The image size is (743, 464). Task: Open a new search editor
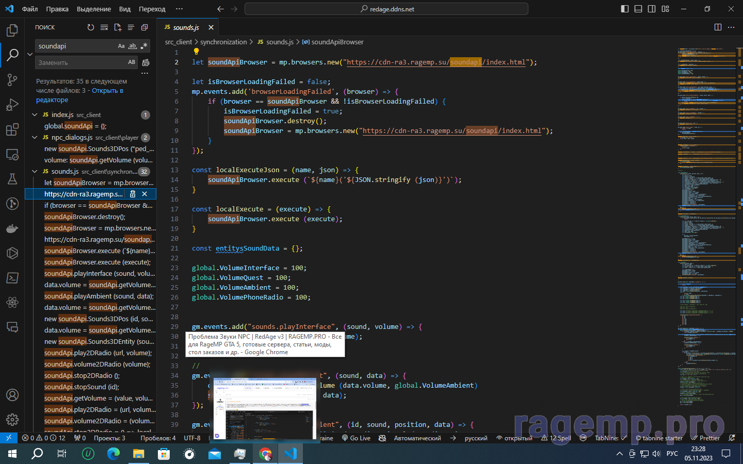[118, 27]
